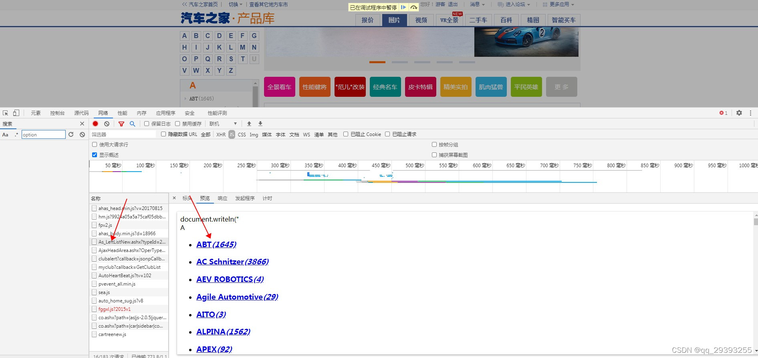758x358 pixels.
Task: Select As_LeftListNew.ashx request row
Action: tap(129, 242)
